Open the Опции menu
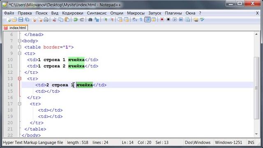Screen dimensions: 263x148 click(x=117, y=13)
